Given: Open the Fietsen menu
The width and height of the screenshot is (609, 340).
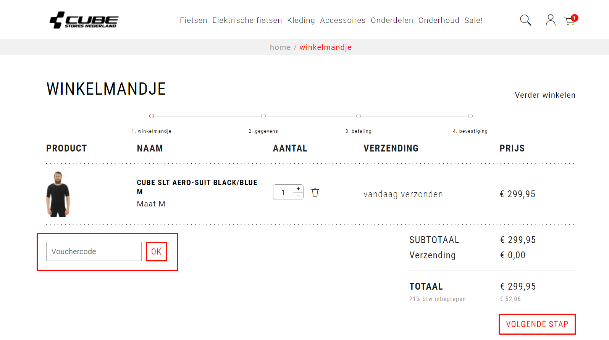Looking at the screenshot, I should [194, 20].
